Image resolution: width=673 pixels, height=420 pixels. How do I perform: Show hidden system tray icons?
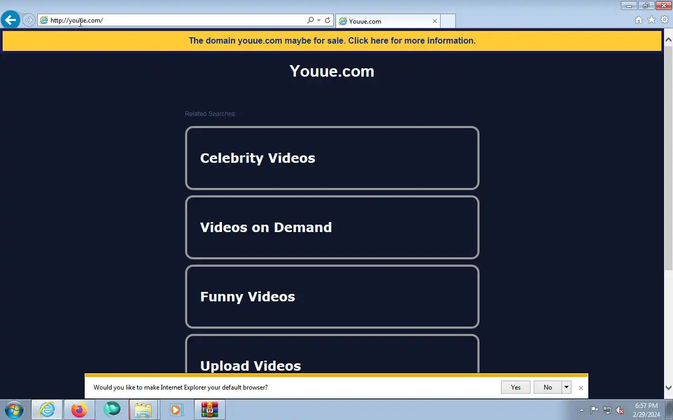click(582, 411)
